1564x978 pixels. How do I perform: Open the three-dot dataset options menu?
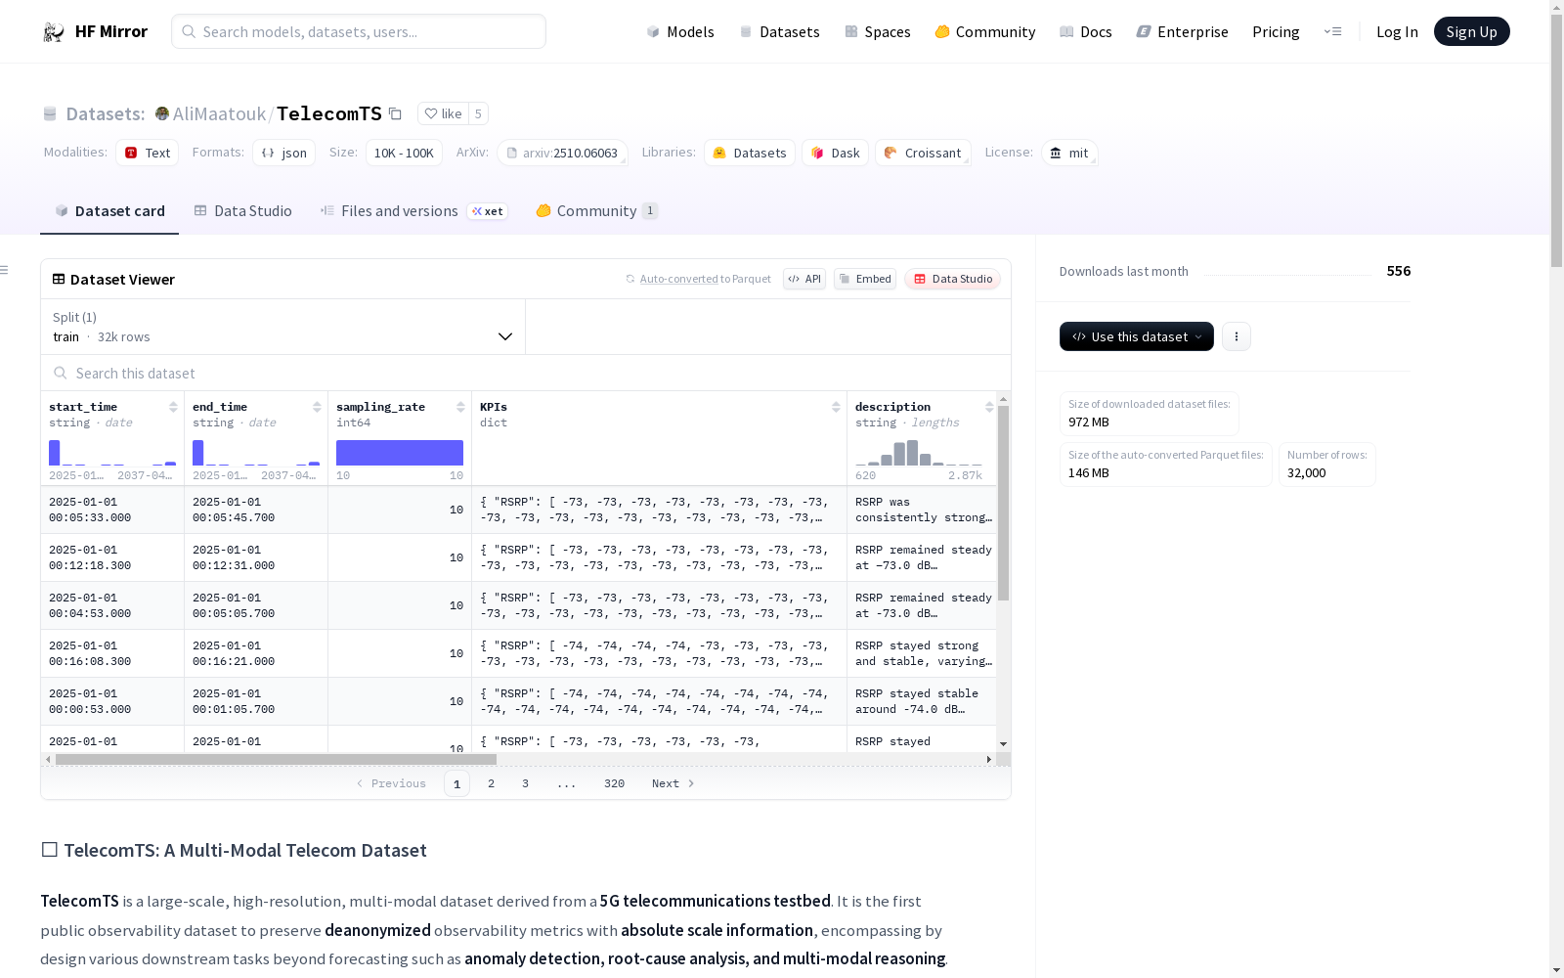(x=1237, y=336)
